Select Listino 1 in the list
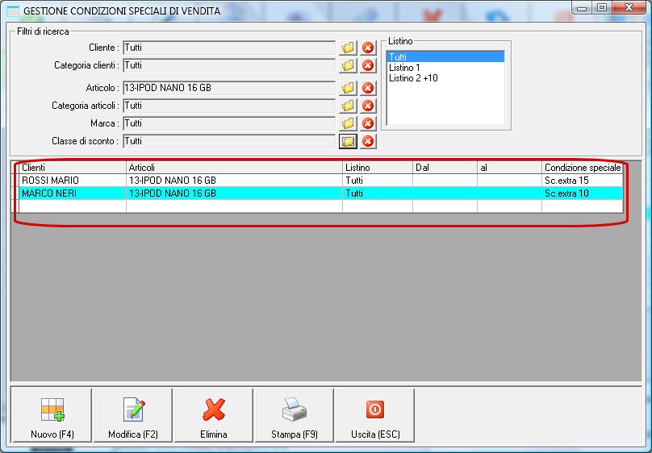 click(x=445, y=67)
